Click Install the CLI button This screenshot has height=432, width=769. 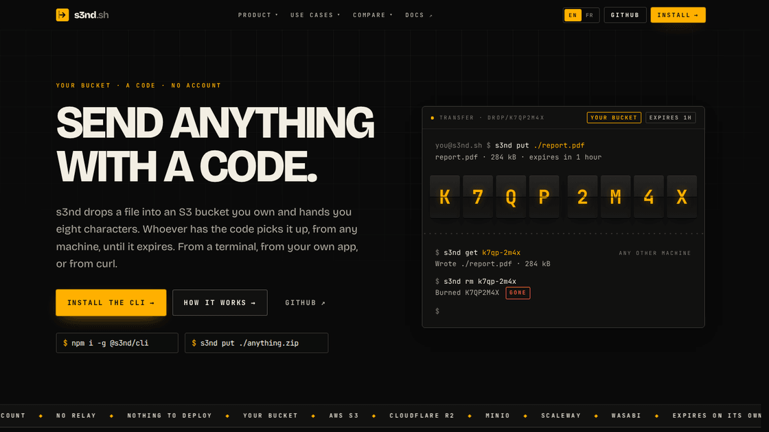(x=111, y=302)
